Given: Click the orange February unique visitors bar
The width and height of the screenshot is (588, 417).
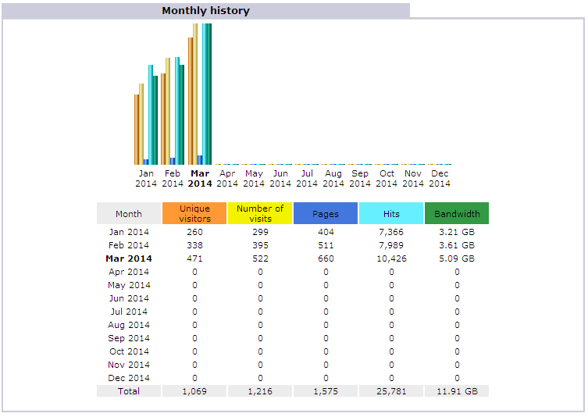Looking at the screenshot, I should (162, 119).
